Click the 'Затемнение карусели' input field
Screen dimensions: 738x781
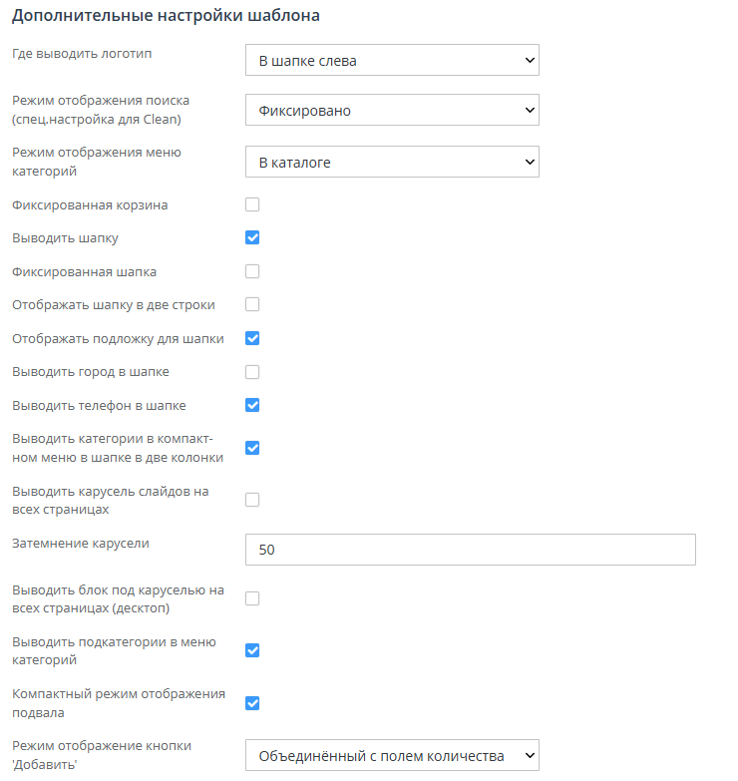[x=470, y=550]
